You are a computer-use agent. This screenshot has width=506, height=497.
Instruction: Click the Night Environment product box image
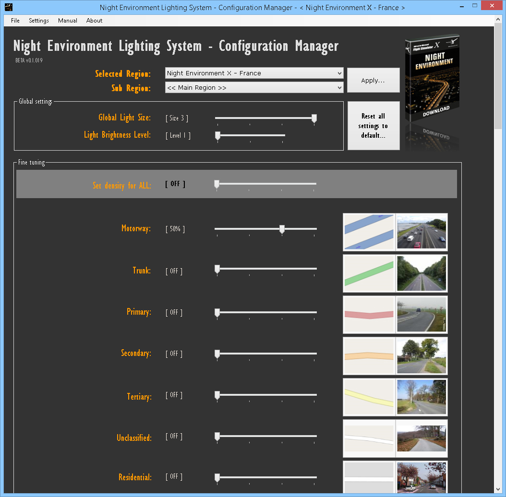tap(432, 77)
